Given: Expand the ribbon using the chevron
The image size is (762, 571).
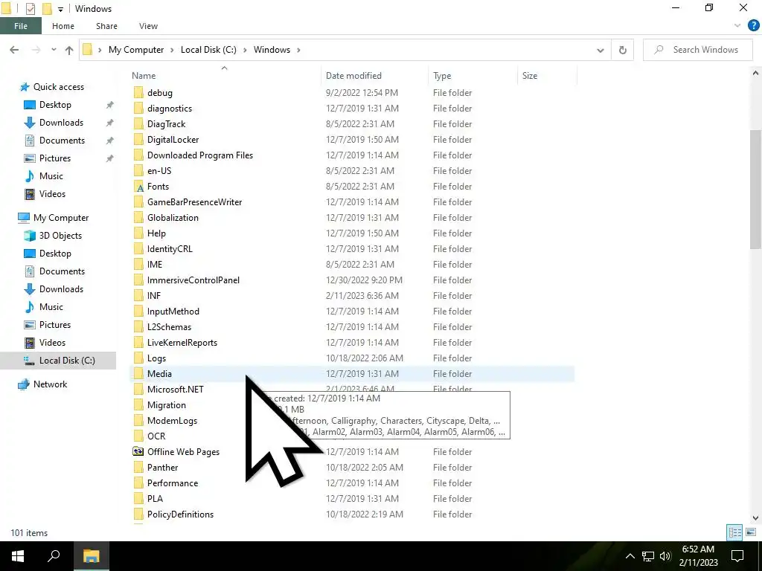Looking at the screenshot, I should (737, 26).
